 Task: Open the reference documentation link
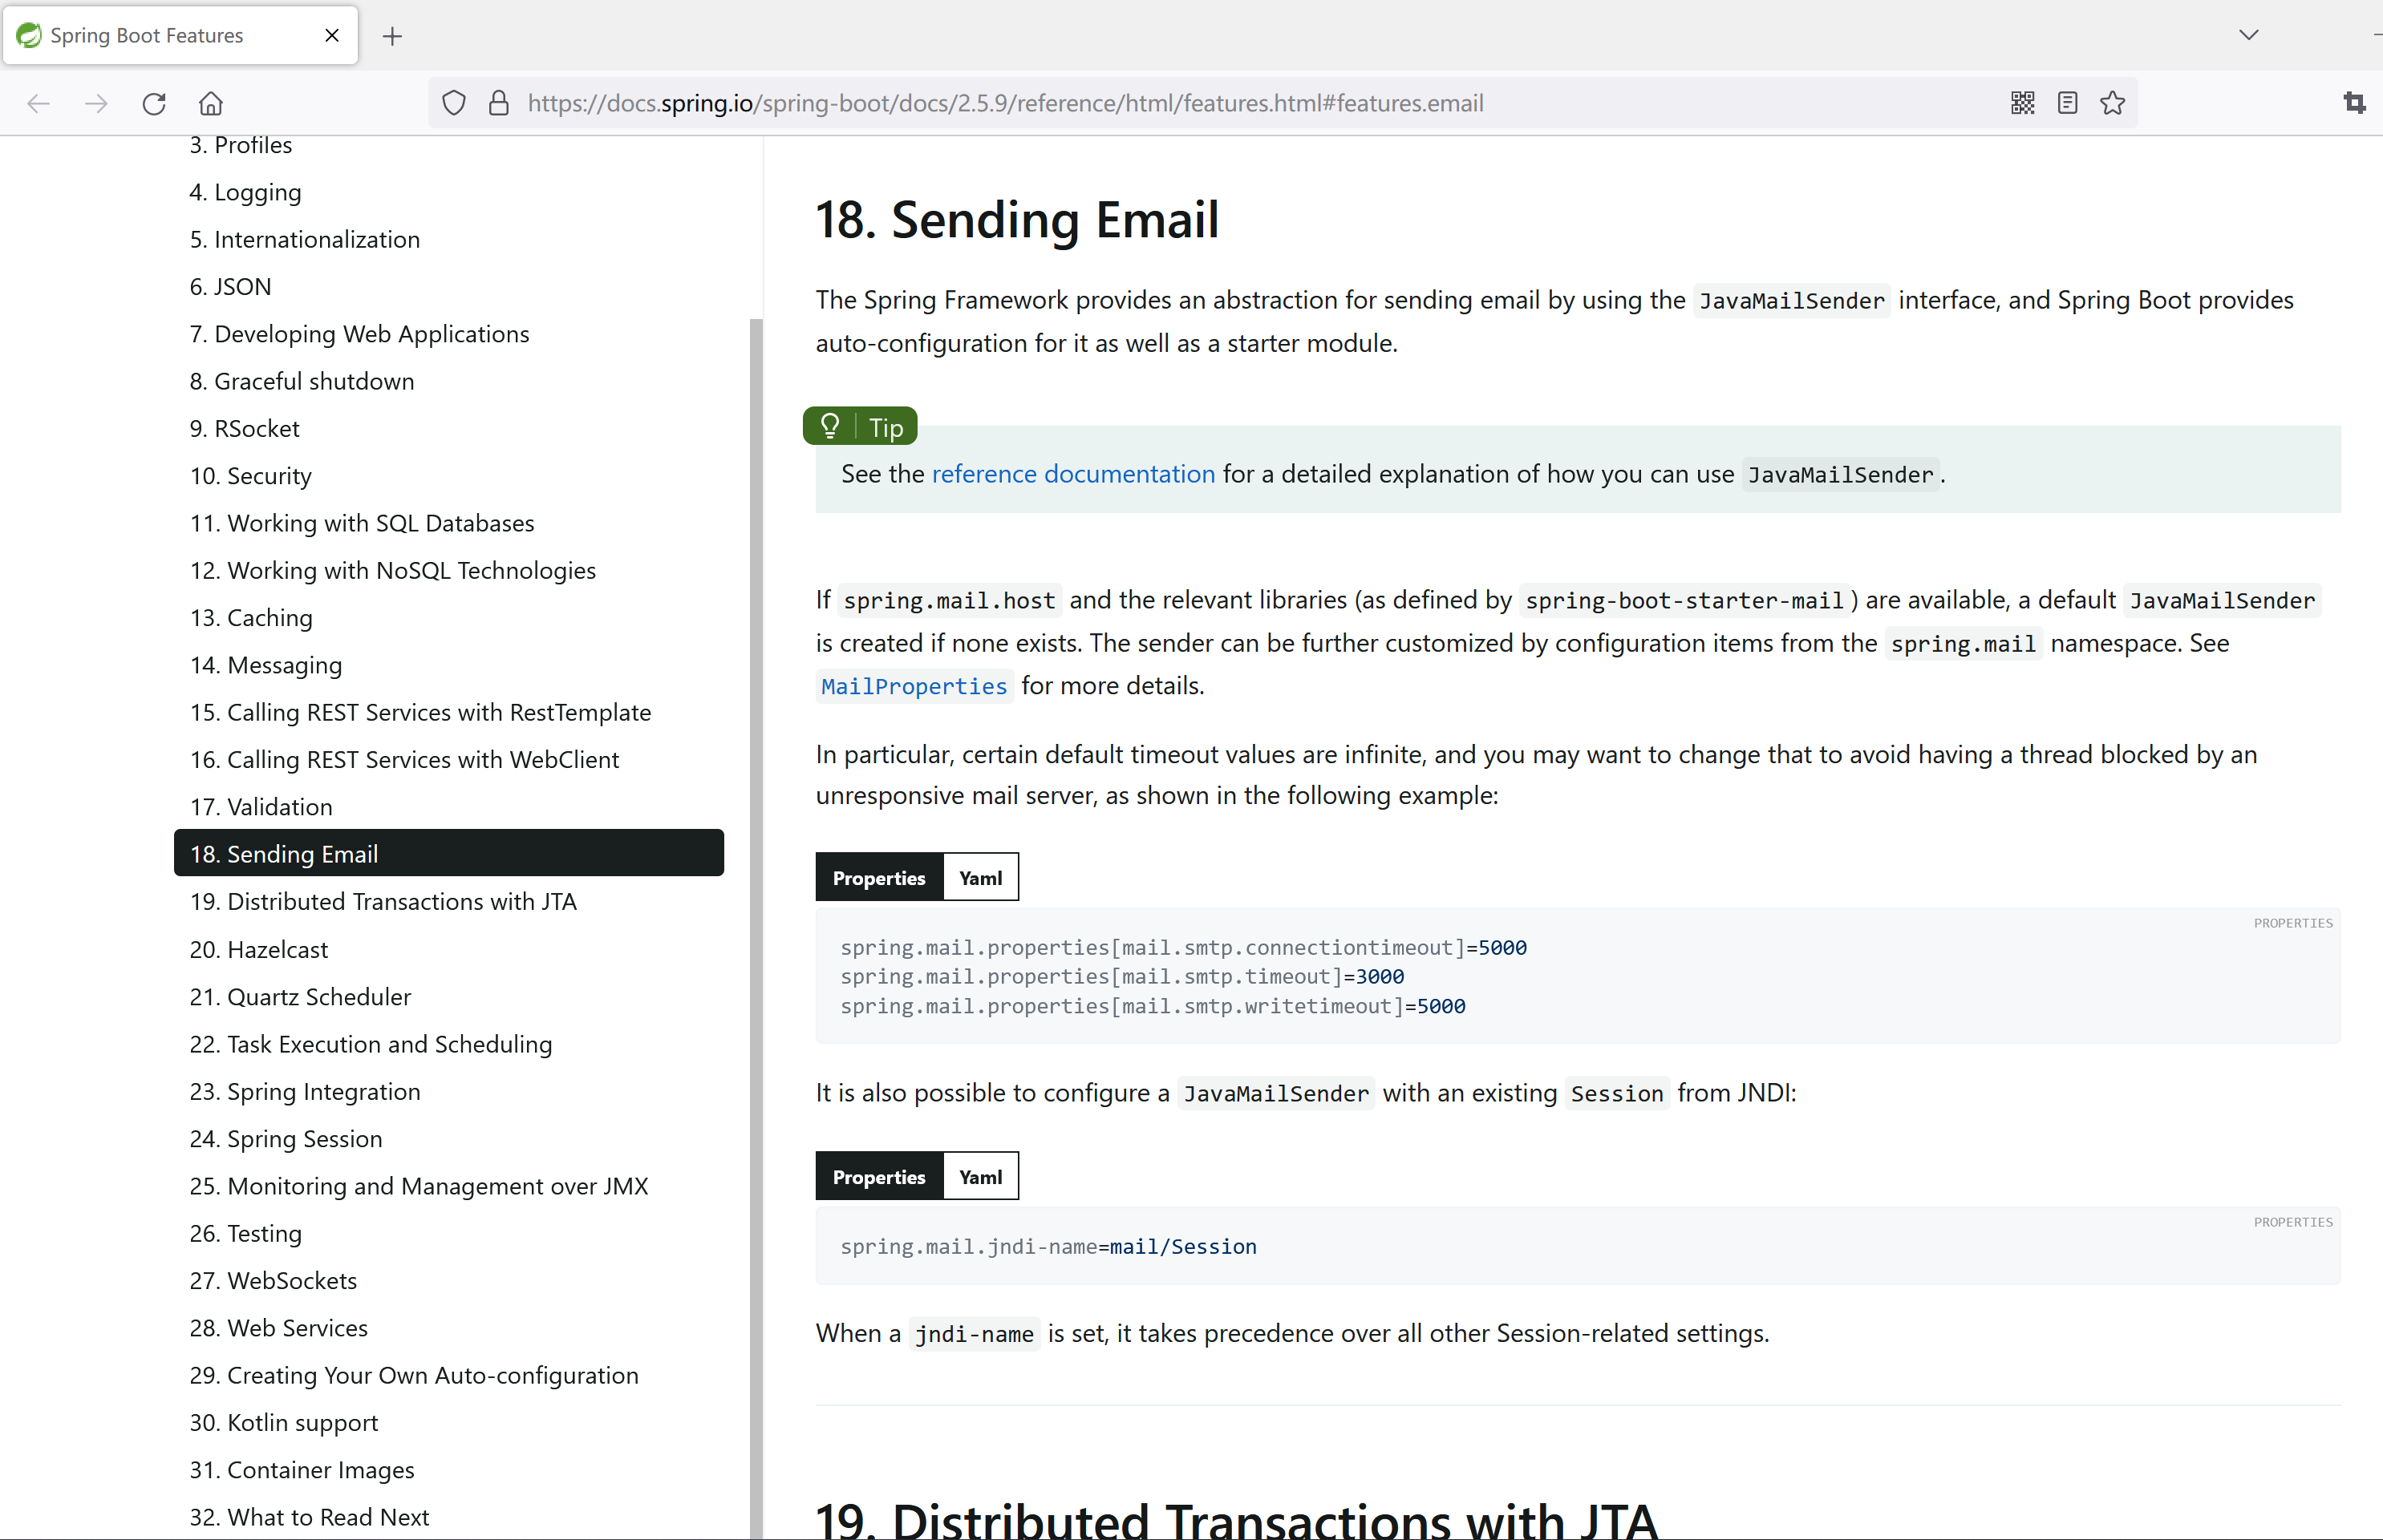pos(1072,474)
